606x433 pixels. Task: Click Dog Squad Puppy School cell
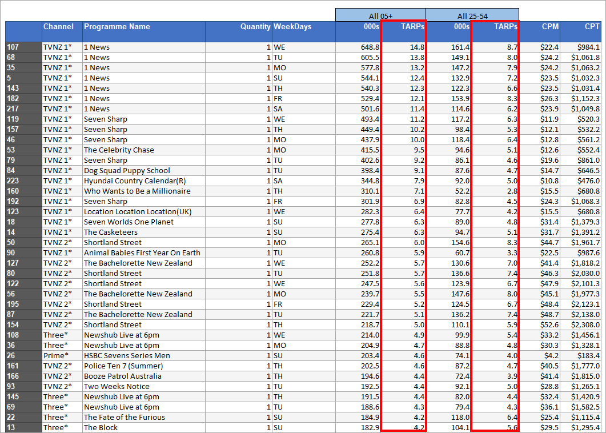coord(144,170)
